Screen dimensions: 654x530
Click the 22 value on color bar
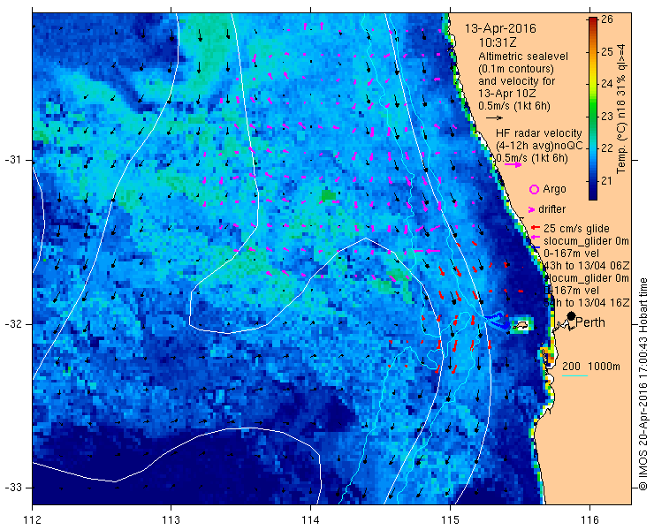pos(607,148)
